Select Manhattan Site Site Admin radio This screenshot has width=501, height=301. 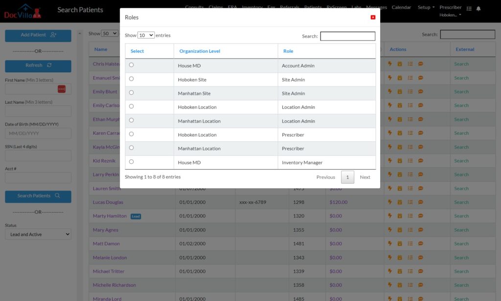[131, 92]
